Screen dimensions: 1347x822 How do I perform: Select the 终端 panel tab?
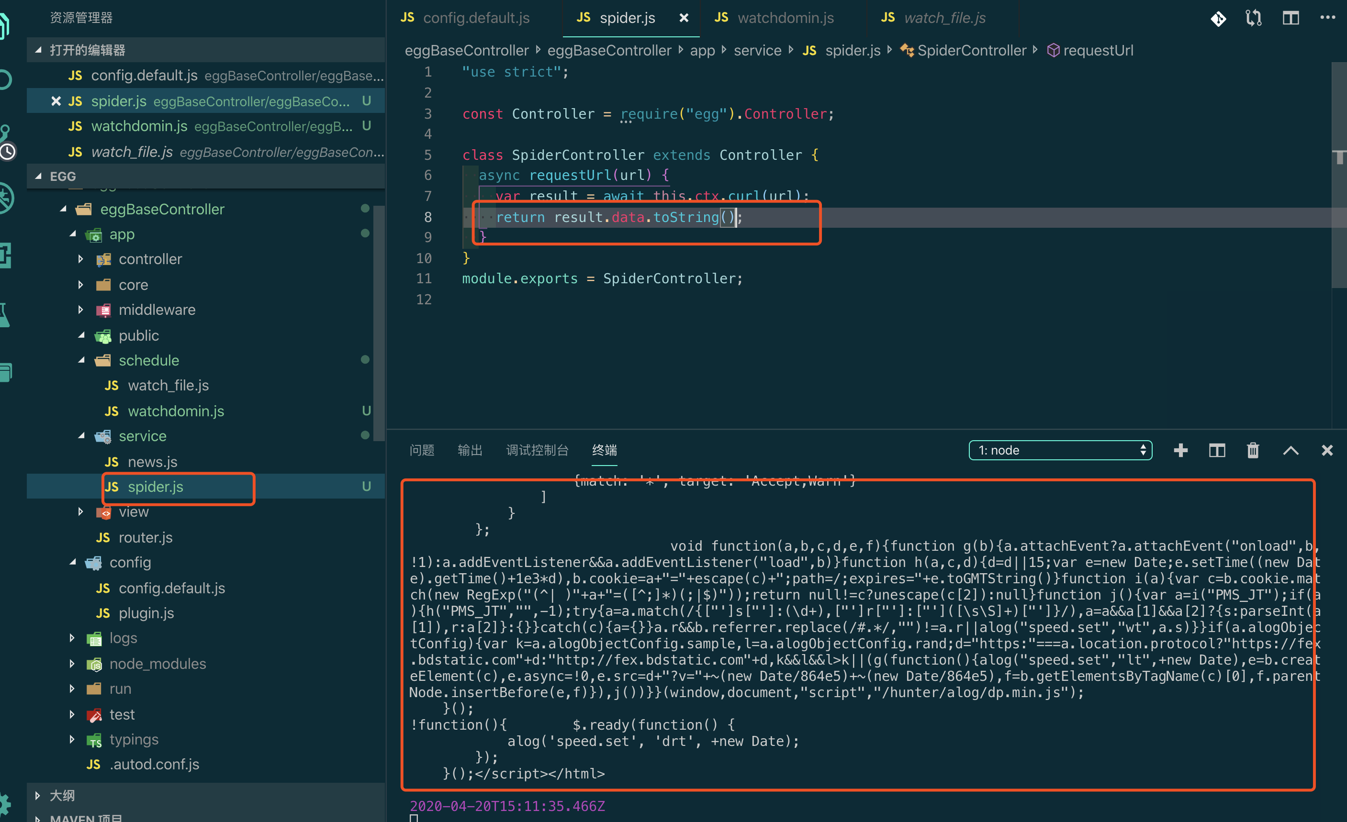(605, 450)
